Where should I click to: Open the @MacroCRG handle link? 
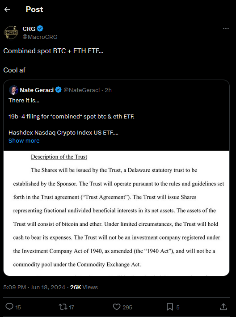point(40,37)
